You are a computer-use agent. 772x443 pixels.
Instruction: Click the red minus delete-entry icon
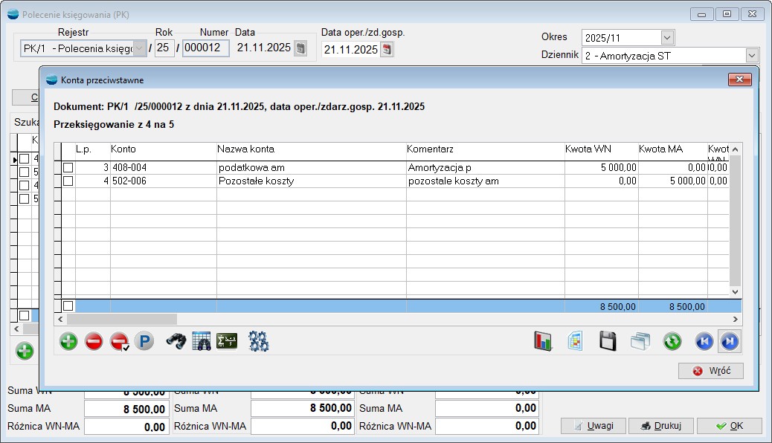click(x=94, y=341)
